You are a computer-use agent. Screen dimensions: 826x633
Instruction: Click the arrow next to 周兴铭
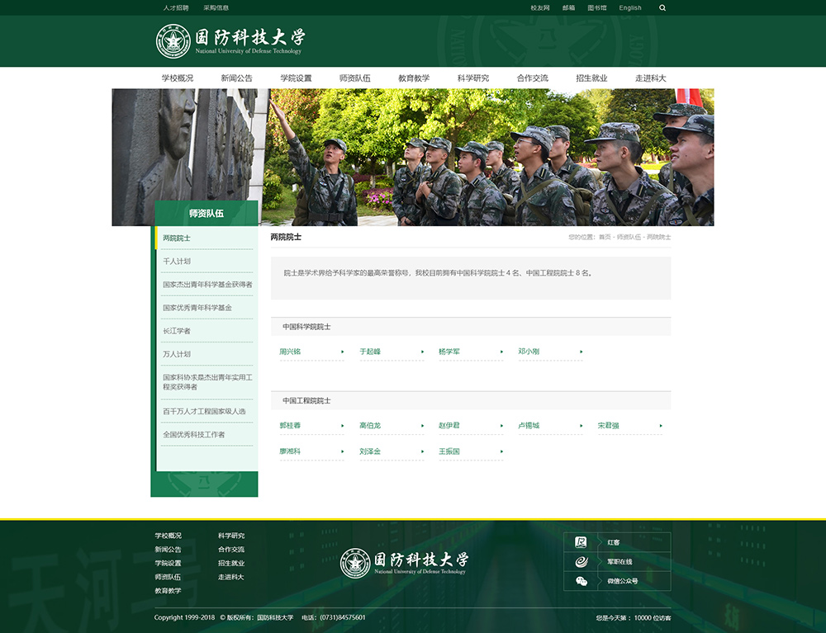point(343,352)
